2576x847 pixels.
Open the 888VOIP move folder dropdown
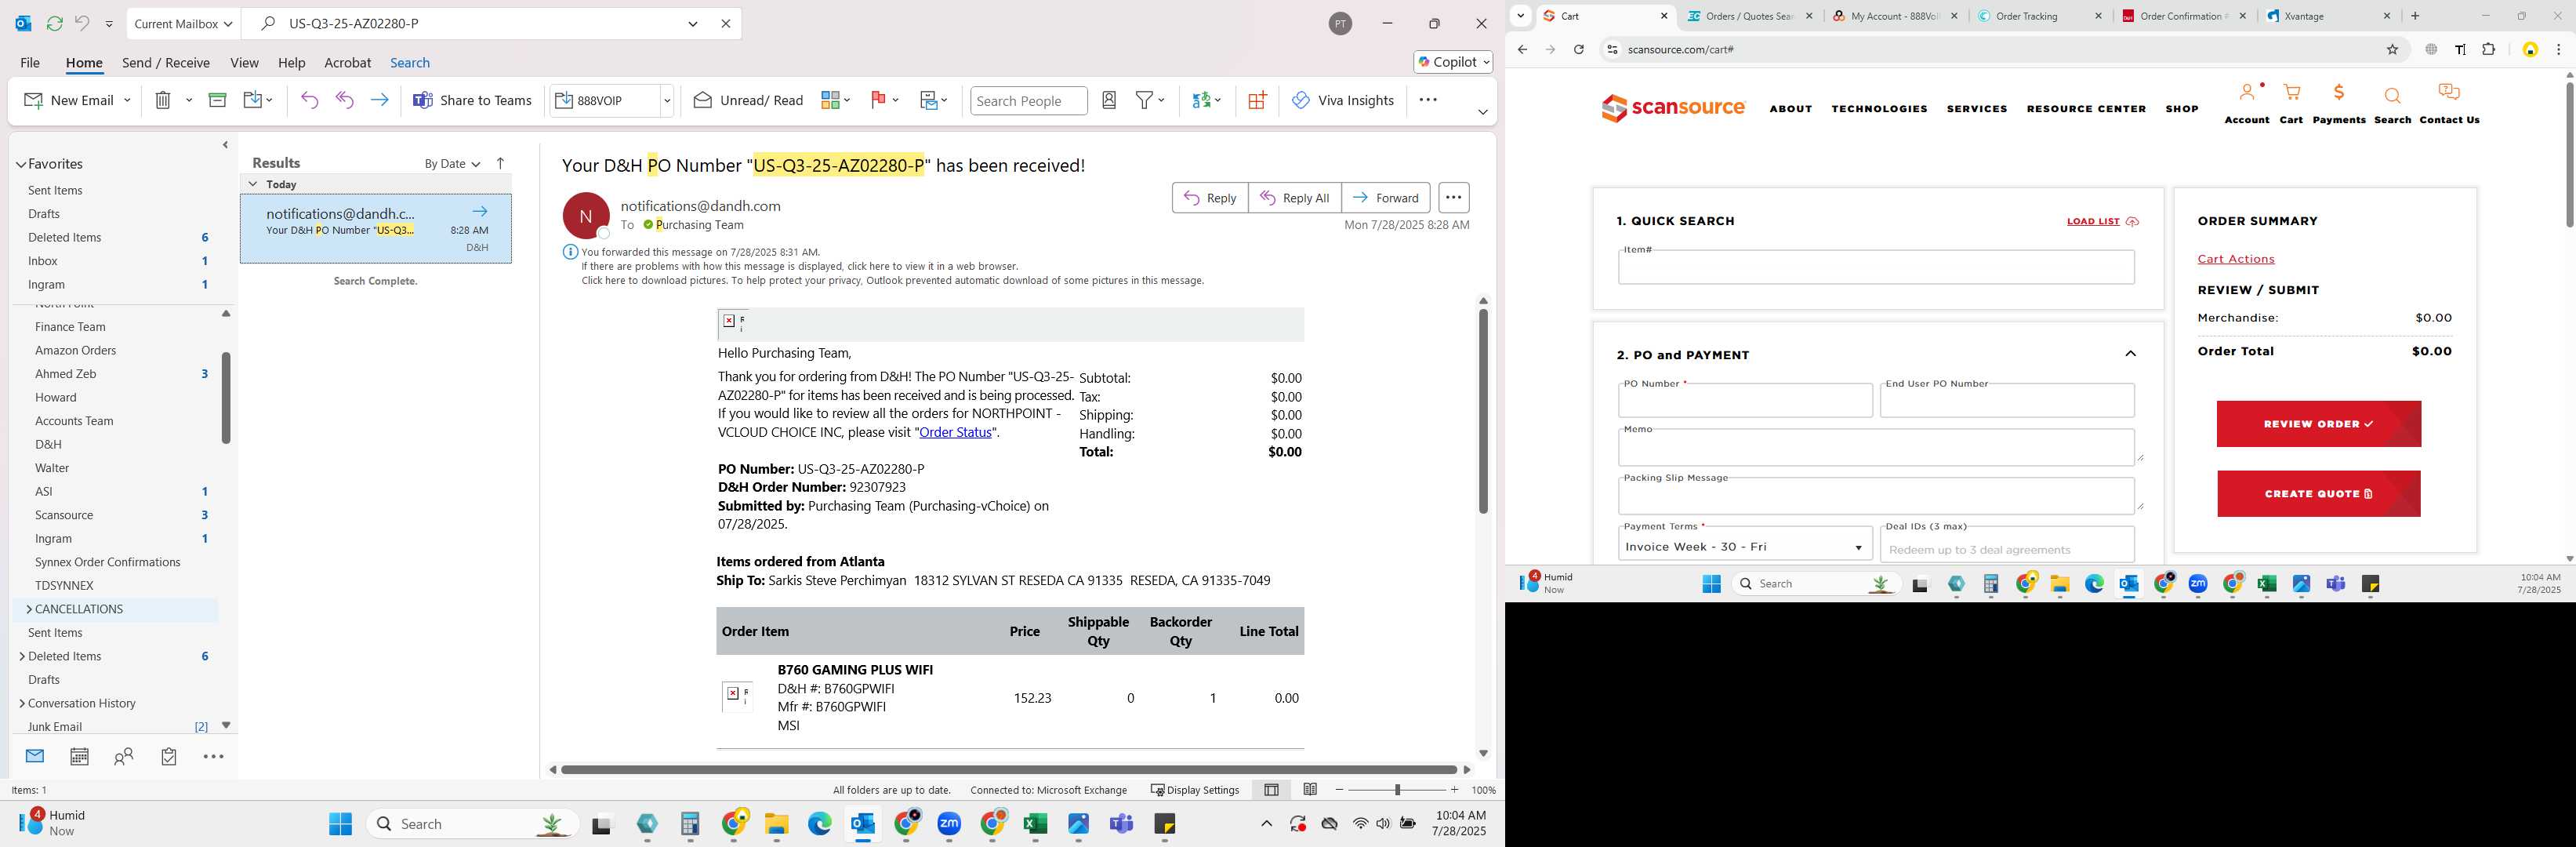click(667, 100)
